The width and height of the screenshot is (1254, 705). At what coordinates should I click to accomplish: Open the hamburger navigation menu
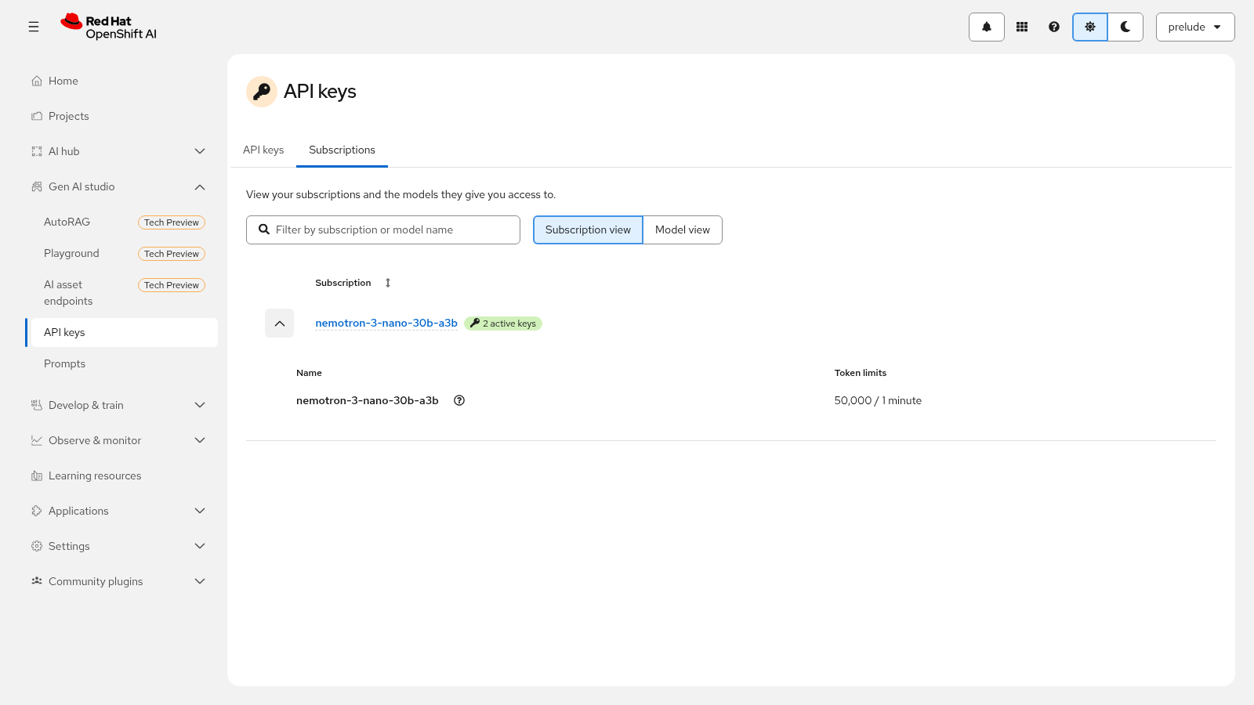tap(34, 27)
